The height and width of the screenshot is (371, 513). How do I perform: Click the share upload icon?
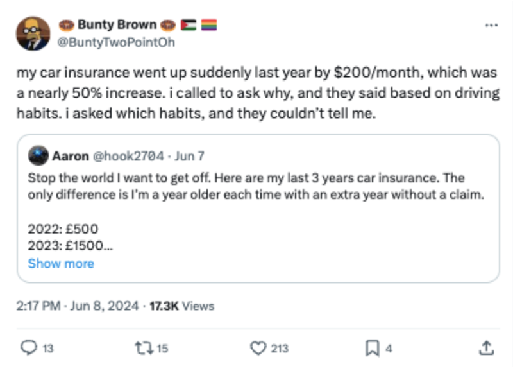485,348
